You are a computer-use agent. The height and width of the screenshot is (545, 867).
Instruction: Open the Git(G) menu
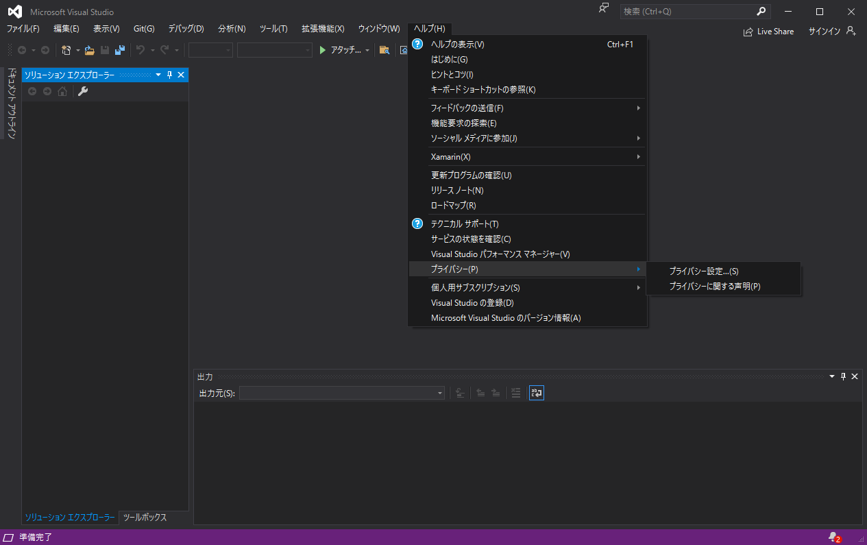tap(143, 28)
